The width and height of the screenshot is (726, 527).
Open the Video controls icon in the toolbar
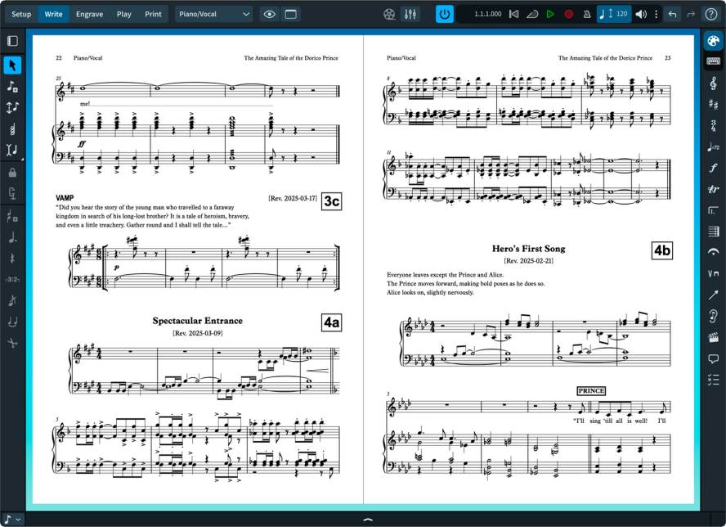pos(390,14)
